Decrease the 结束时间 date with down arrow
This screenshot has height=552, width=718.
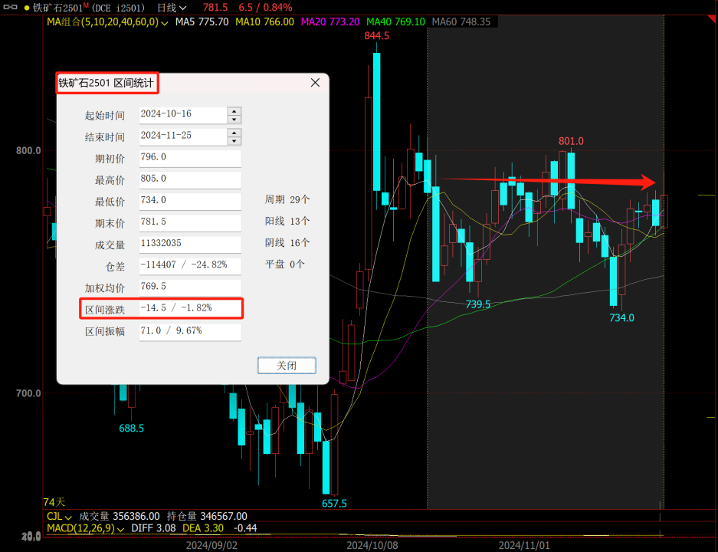pyautogui.click(x=234, y=140)
